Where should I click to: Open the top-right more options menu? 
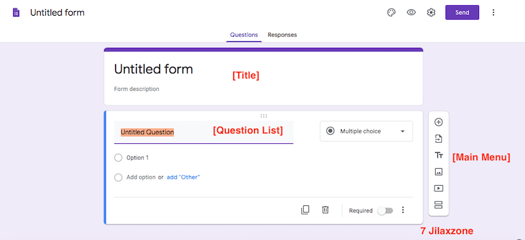[x=493, y=12]
